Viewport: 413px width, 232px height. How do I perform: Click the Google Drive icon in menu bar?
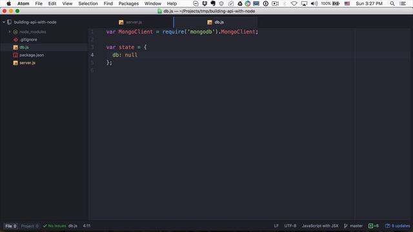click(239, 4)
